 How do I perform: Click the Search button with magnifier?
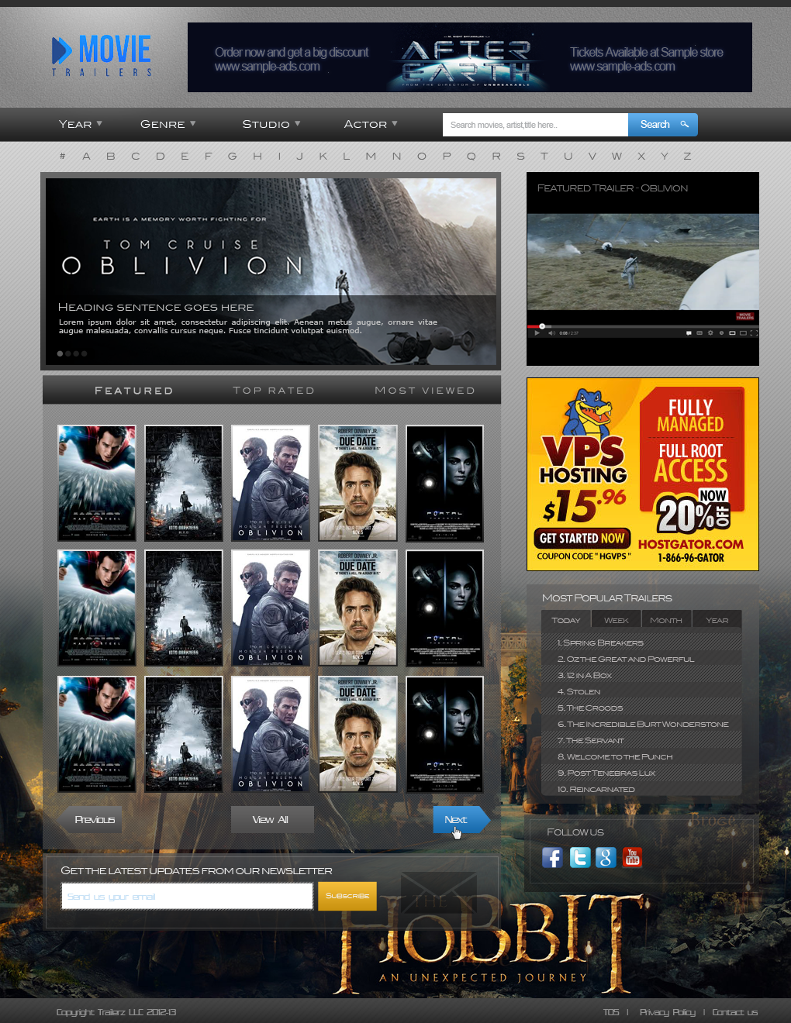[663, 125]
